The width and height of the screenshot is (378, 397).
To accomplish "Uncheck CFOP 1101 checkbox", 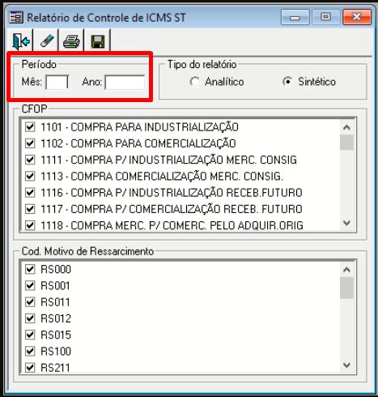I will (x=30, y=126).
